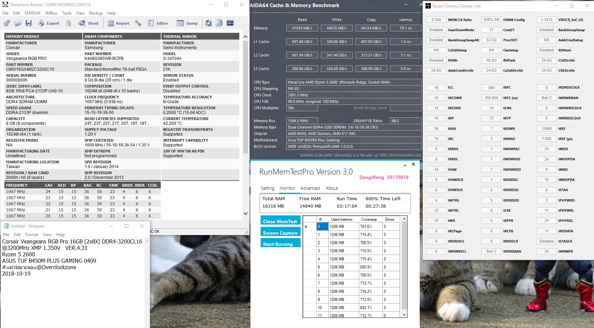Image resolution: width=594 pixels, height=328 pixels.
Task: Switch to the Setting tab in RunMemTestPro
Action: pyautogui.click(x=267, y=188)
